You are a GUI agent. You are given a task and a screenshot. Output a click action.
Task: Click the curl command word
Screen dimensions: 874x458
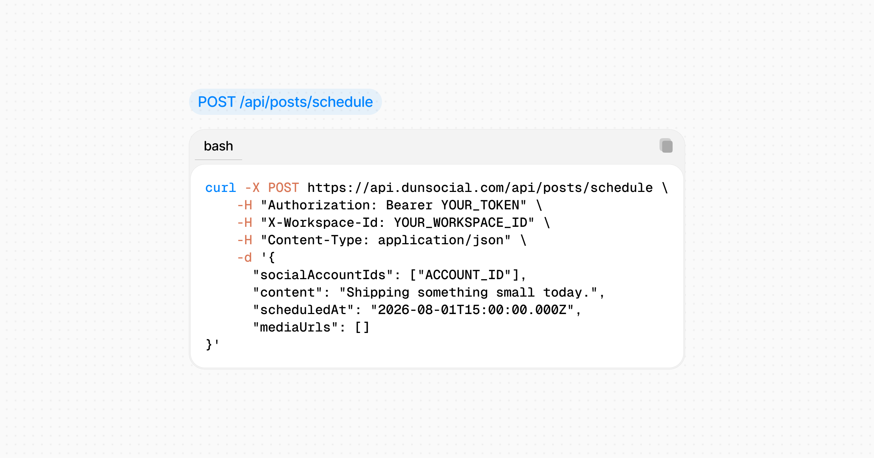(220, 188)
